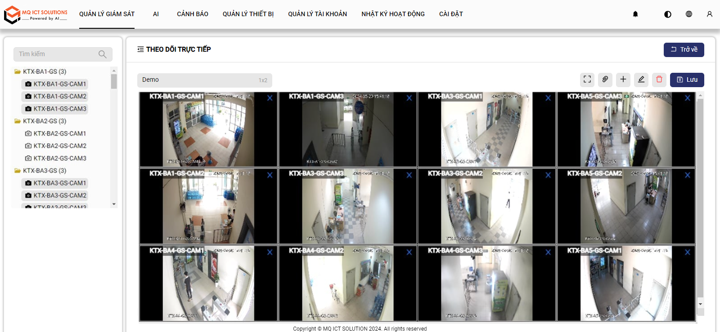720x332 pixels.
Task: Enter fullscreen view of camera grid
Action: click(x=587, y=80)
